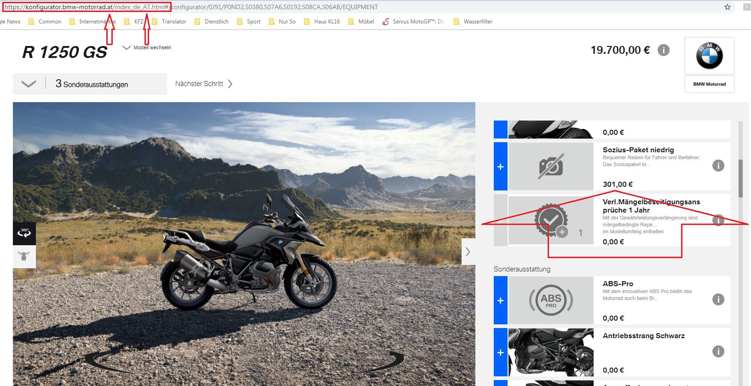The image size is (751, 386).
Task: Collapse the options panel with the right chevron
Action: tap(468, 252)
